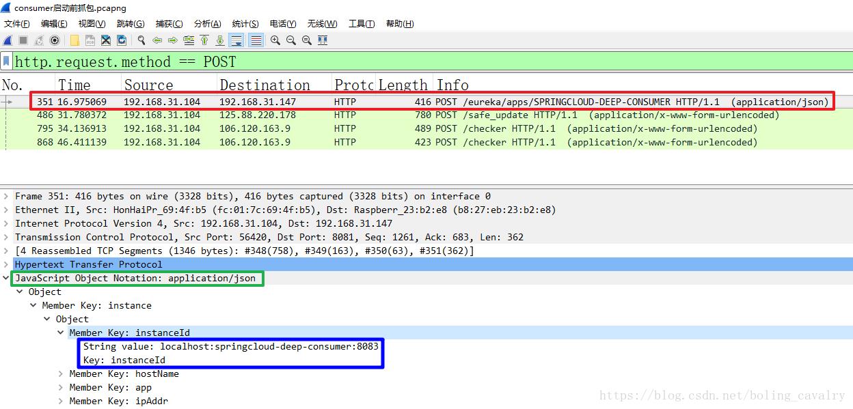Open a capture file via folder icon

coord(75,40)
